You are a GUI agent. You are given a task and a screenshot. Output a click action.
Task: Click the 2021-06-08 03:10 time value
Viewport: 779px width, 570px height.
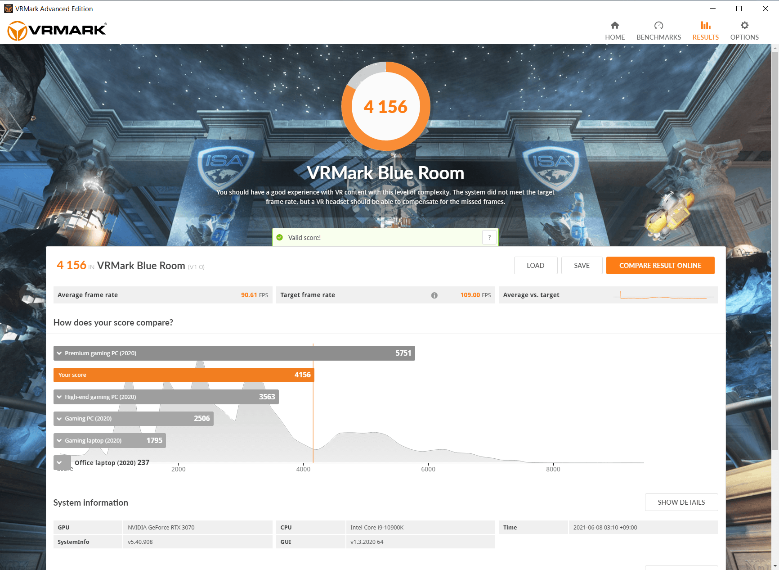[605, 527]
